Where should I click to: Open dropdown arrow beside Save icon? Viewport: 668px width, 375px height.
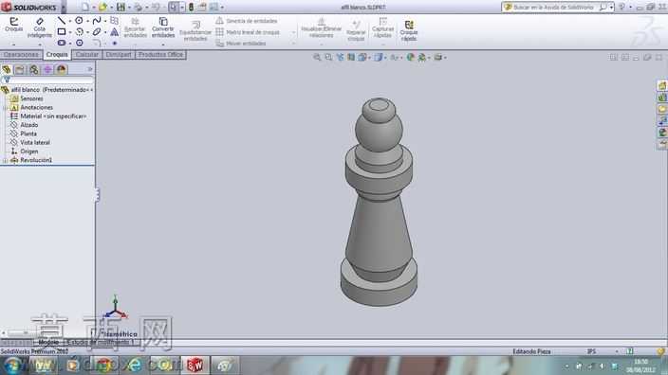129,8
